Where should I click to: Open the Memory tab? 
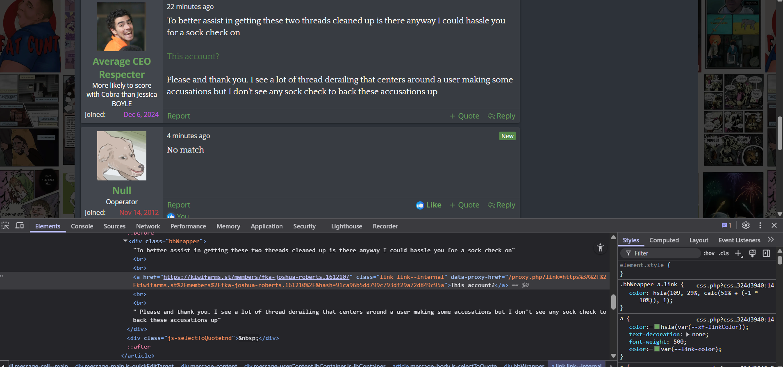[228, 226]
